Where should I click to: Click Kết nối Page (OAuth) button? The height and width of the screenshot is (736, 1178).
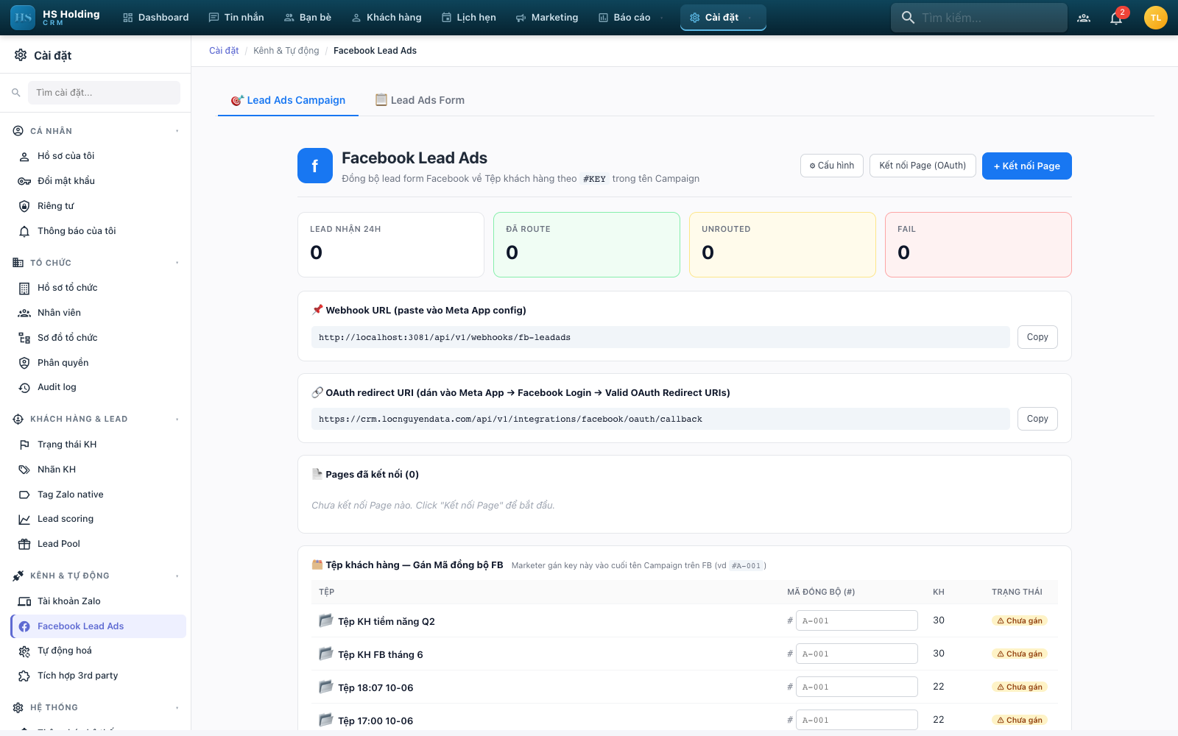tap(923, 166)
